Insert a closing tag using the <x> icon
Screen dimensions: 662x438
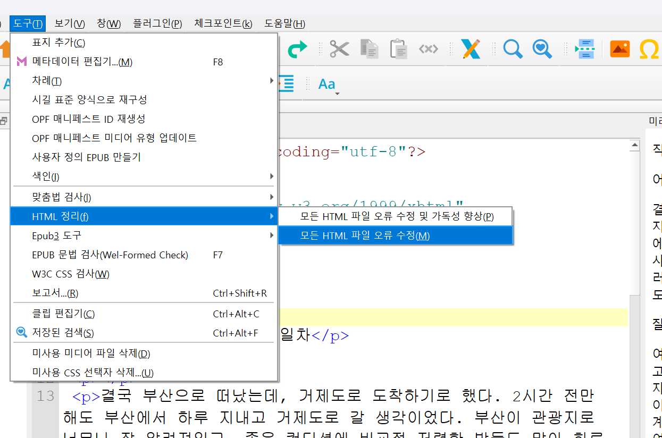429,48
